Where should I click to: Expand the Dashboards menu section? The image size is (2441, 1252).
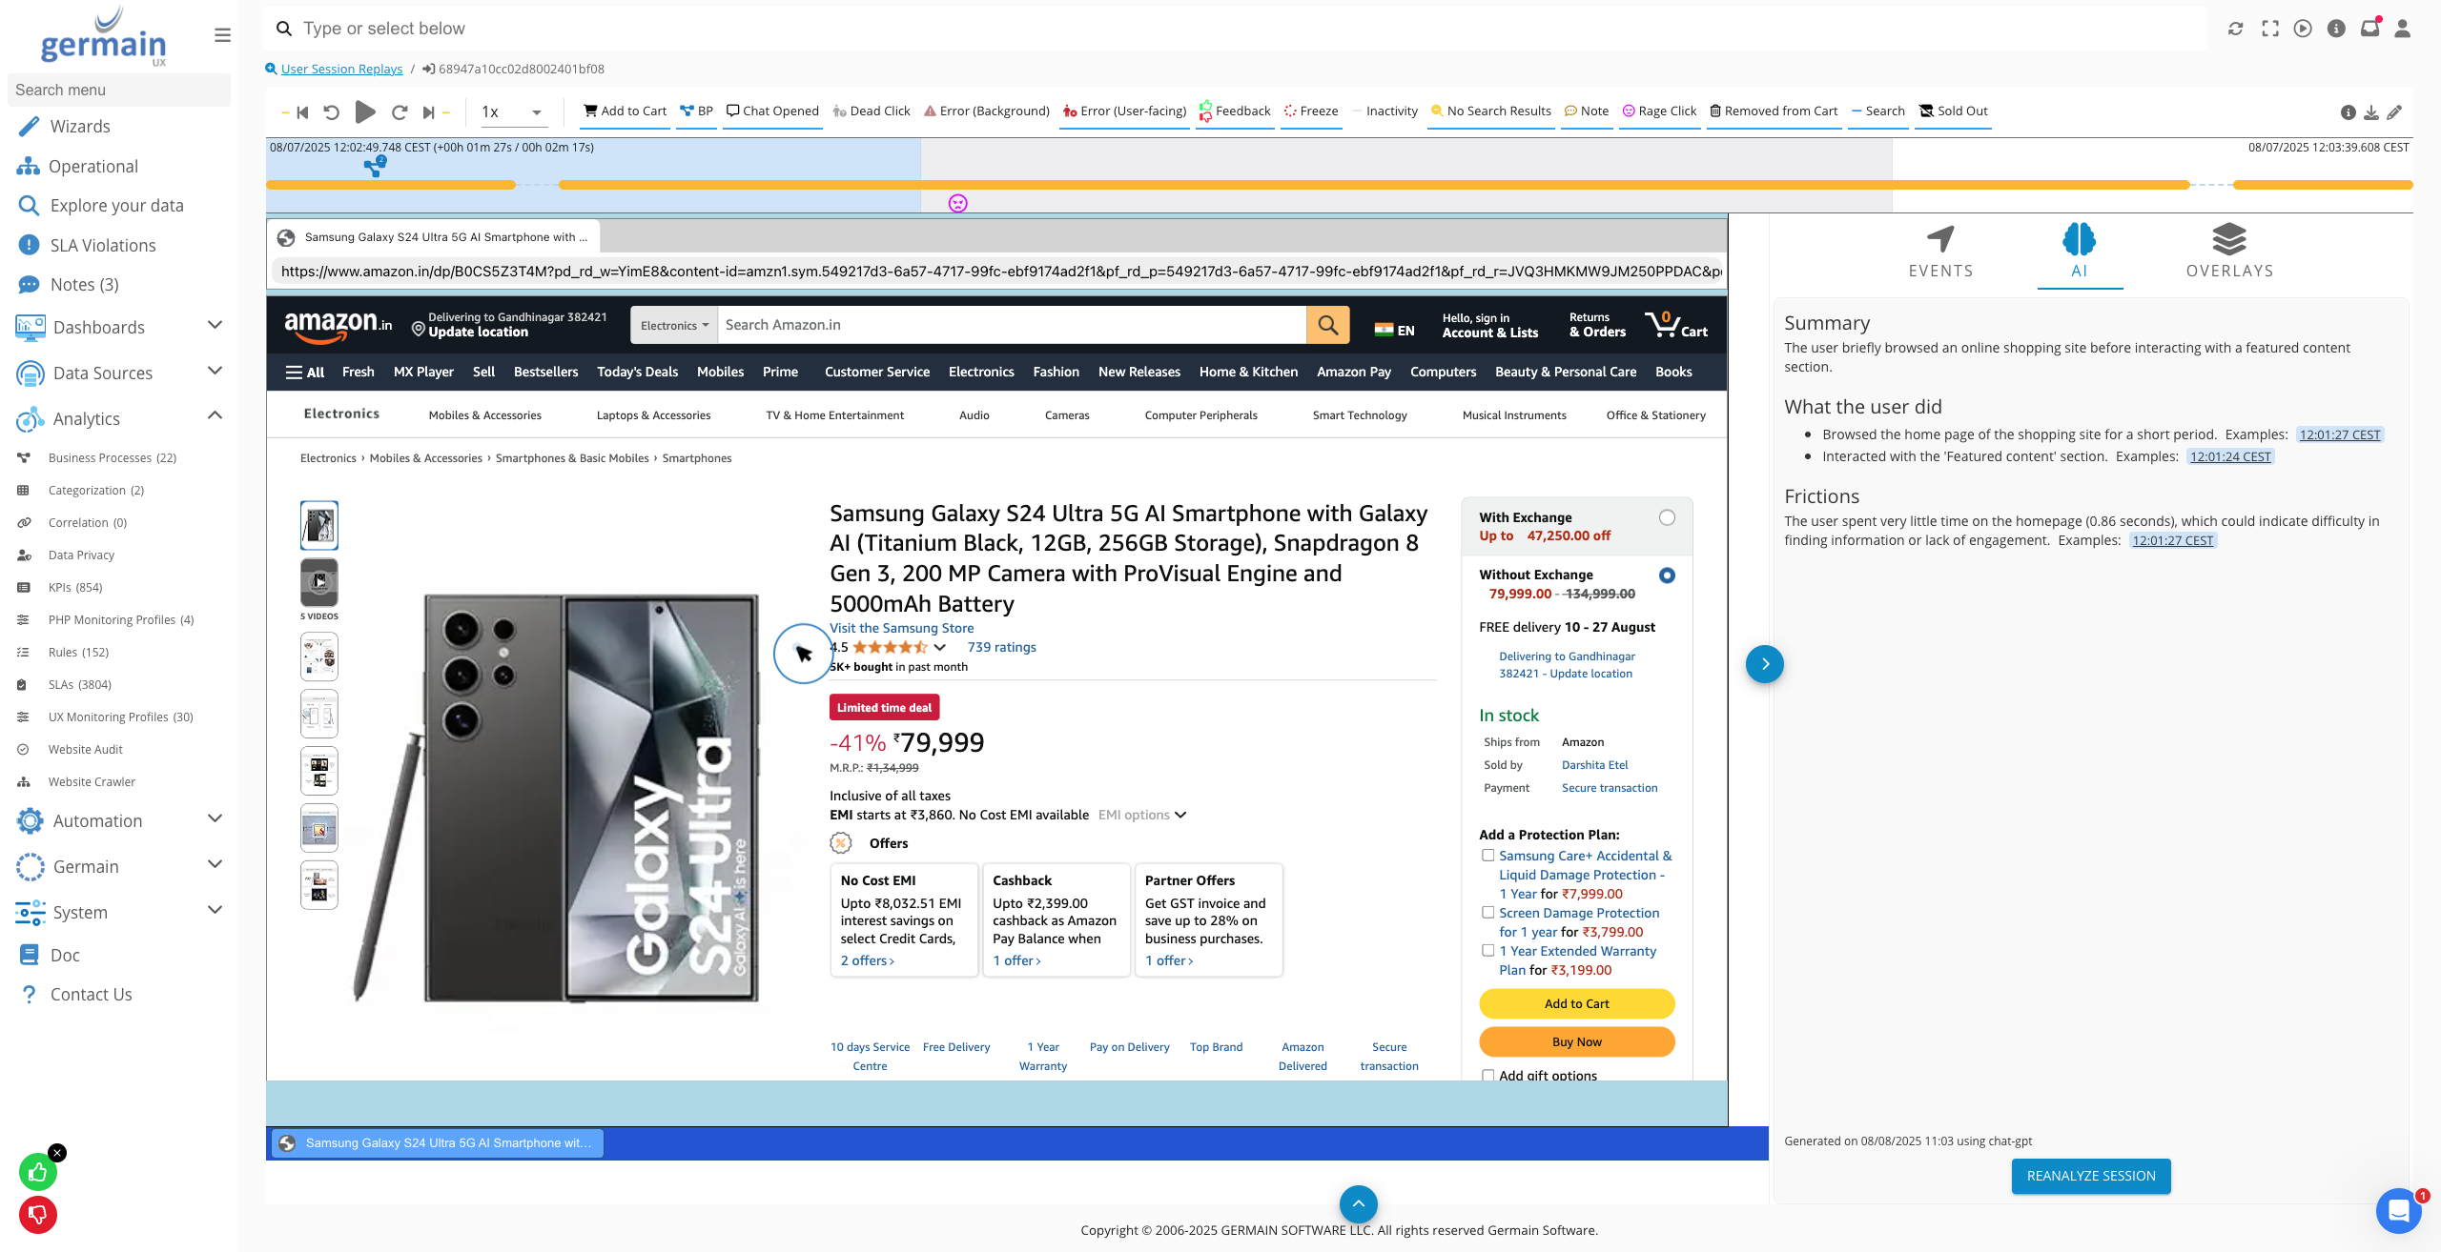[215, 327]
